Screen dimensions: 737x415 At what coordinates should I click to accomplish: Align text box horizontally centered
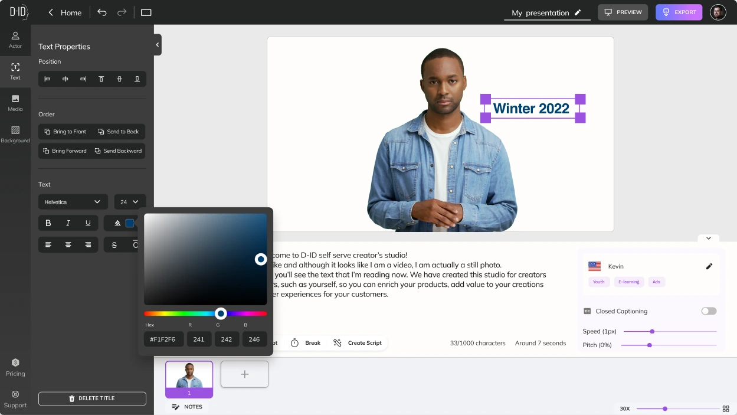tap(65, 79)
